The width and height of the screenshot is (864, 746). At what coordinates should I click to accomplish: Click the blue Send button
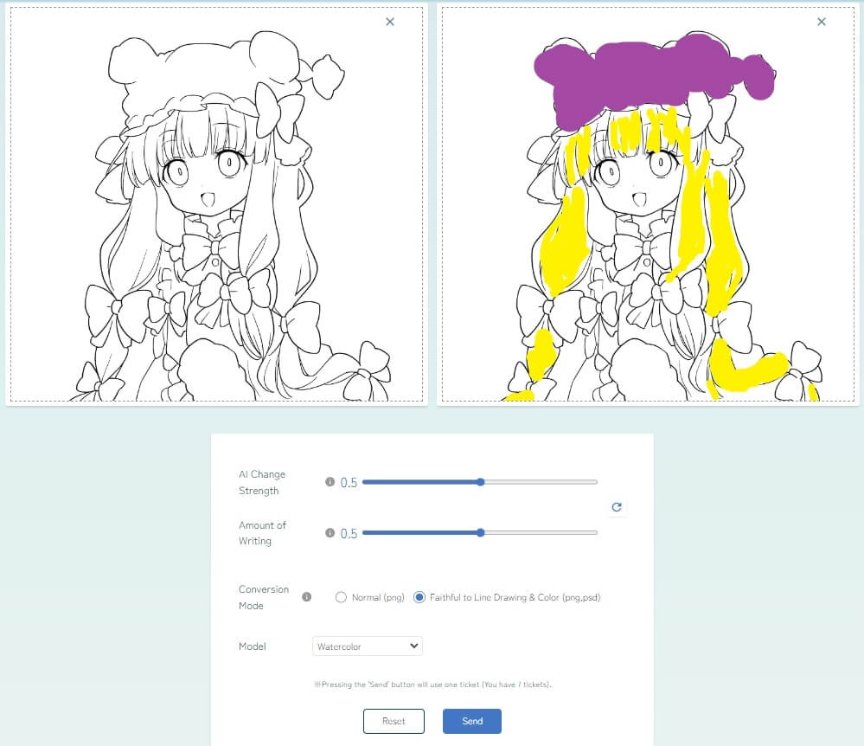point(472,721)
